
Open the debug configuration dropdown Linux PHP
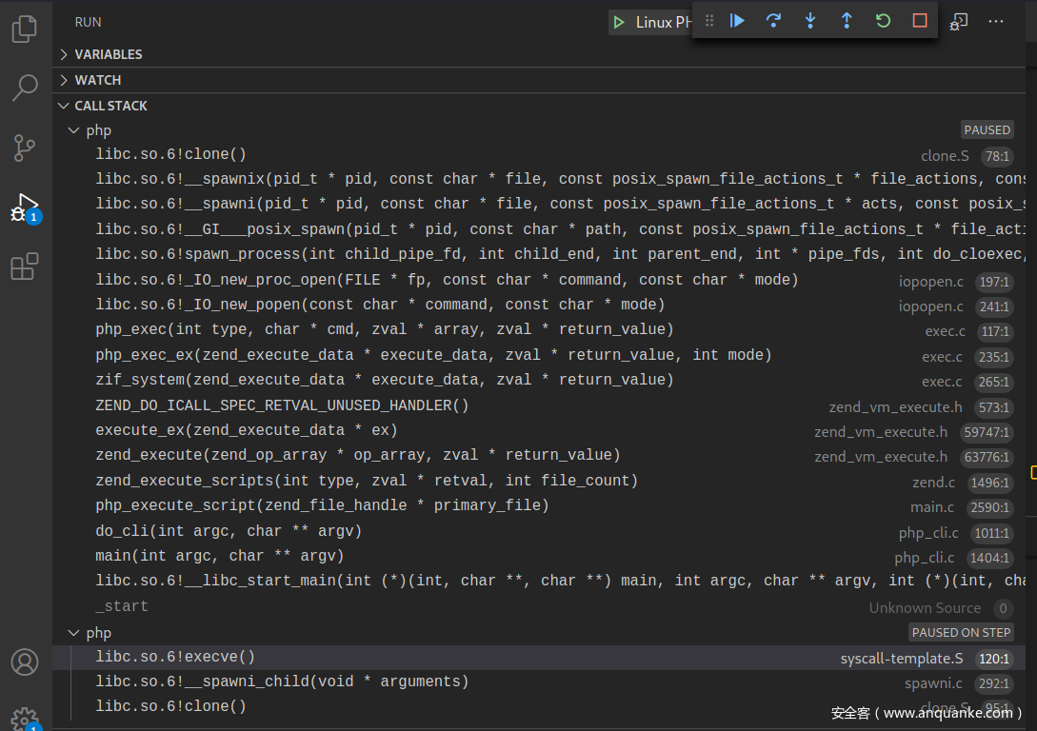click(662, 22)
